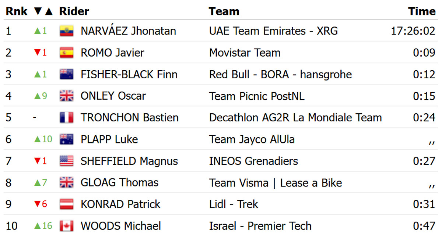Click the Spain flag next to Romo
This screenshot has height=235, width=442.
point(67,53)
